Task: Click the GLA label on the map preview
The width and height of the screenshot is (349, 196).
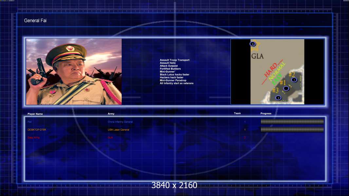Action: coord(258,56)
